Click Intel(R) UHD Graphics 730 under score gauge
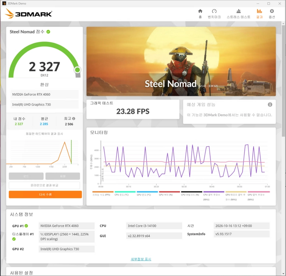This screenshot has width=286, height=276. (x=44, y=105)
